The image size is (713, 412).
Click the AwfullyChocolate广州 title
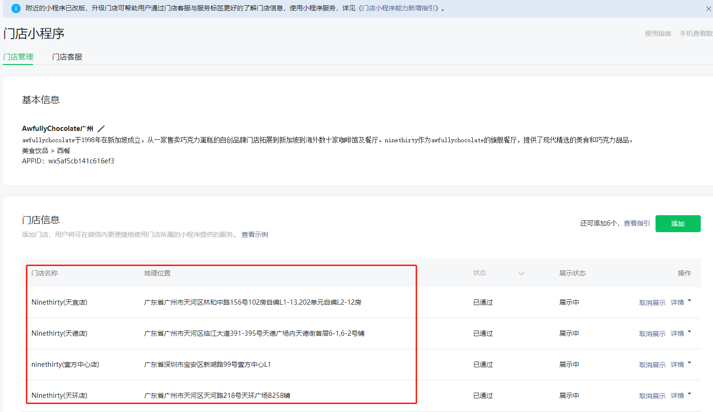click(57, 129)
